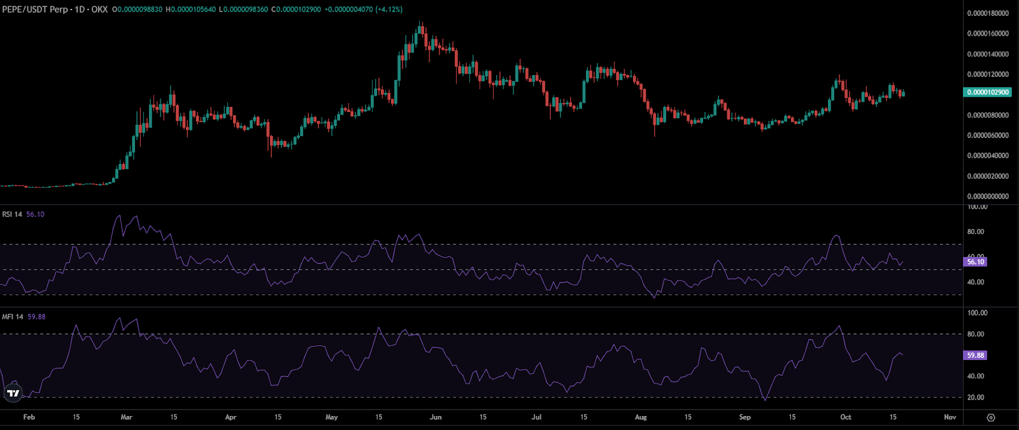Open chart settings gear icon
The image size is (1019, 430).
click(x=991, y=417)
